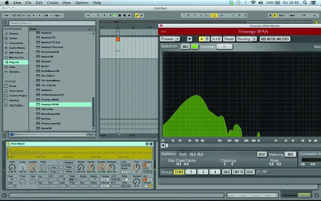Image resolution: width=321 pixels, height=201 pixels.
Task: Toggle the Kick Basix device activator
Action: (x=9, y=144)
